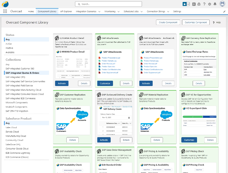Screen dimensions: 228x173
Task: Open the Help link
Action: click(x=217, y=23)
